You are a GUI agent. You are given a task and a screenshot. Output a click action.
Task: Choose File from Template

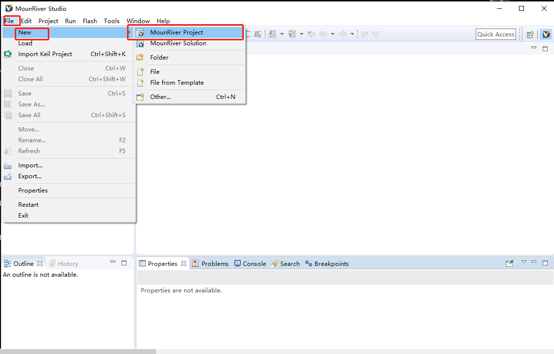(x=190, y=83)
